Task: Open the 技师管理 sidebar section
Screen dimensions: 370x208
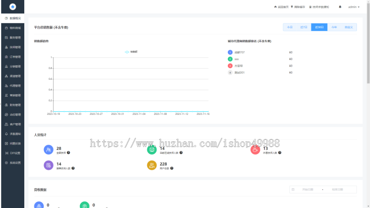Action: tap(13, 47)
